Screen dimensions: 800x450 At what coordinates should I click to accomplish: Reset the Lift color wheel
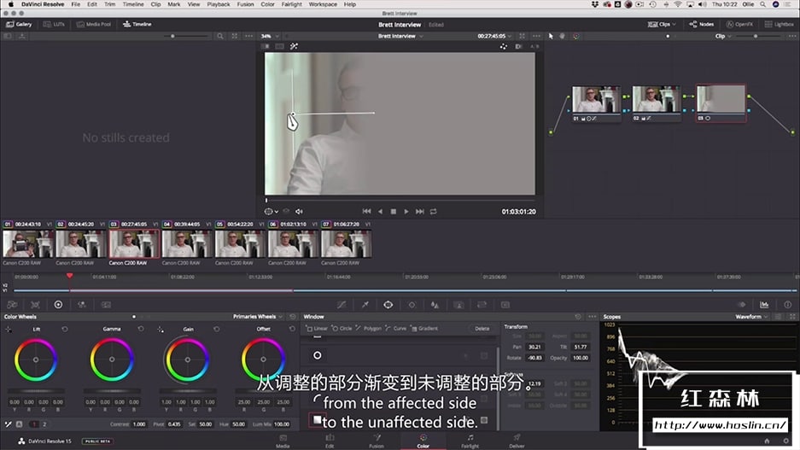(65, 329)
